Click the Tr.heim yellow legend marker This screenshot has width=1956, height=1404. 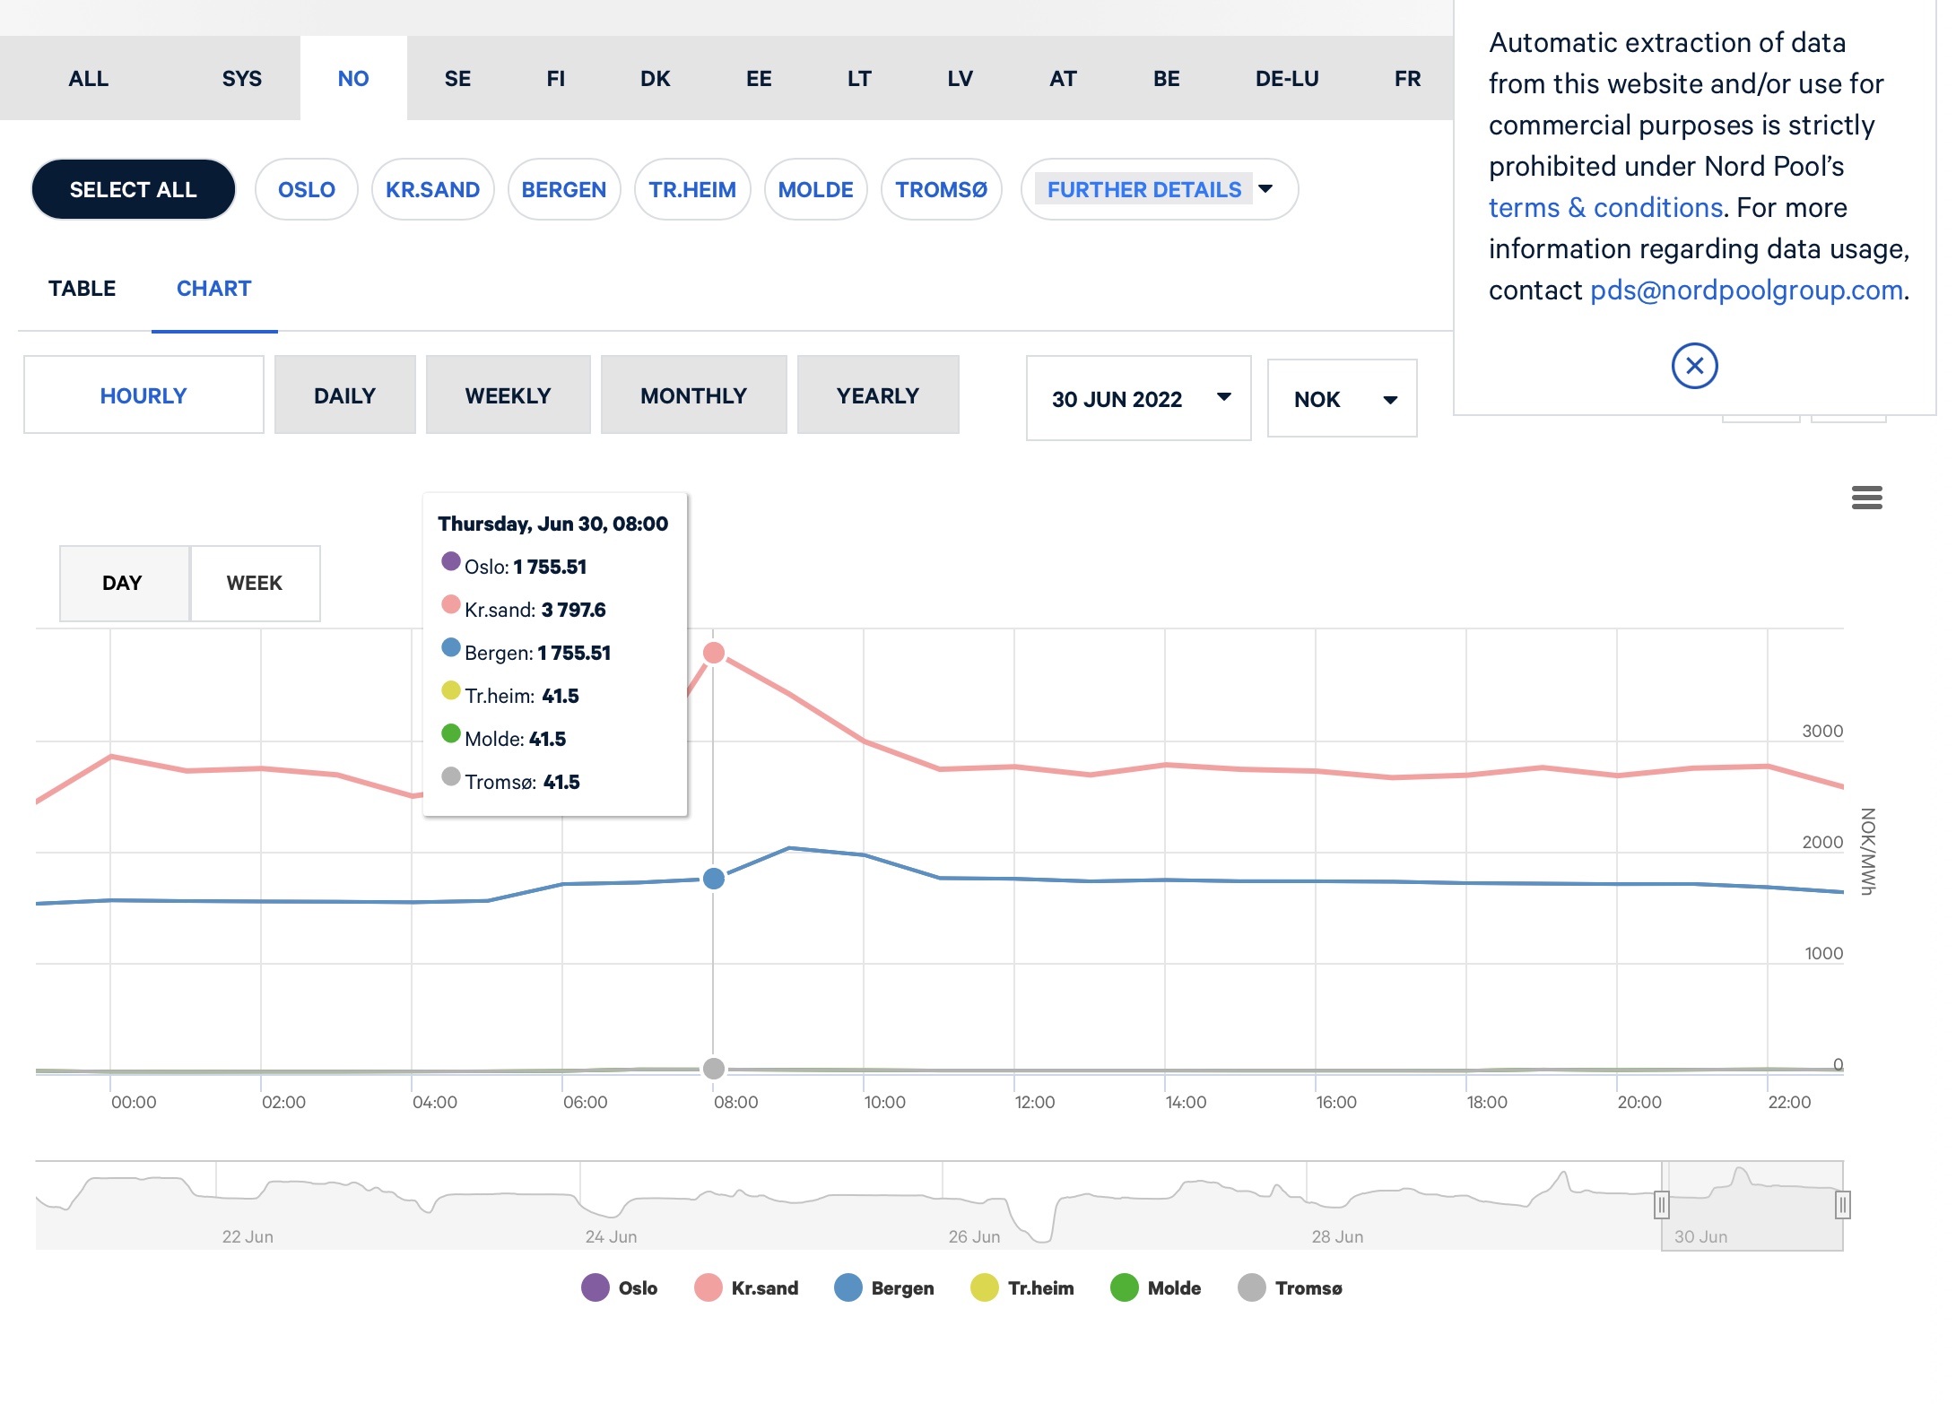click(x=984, y=1287)
